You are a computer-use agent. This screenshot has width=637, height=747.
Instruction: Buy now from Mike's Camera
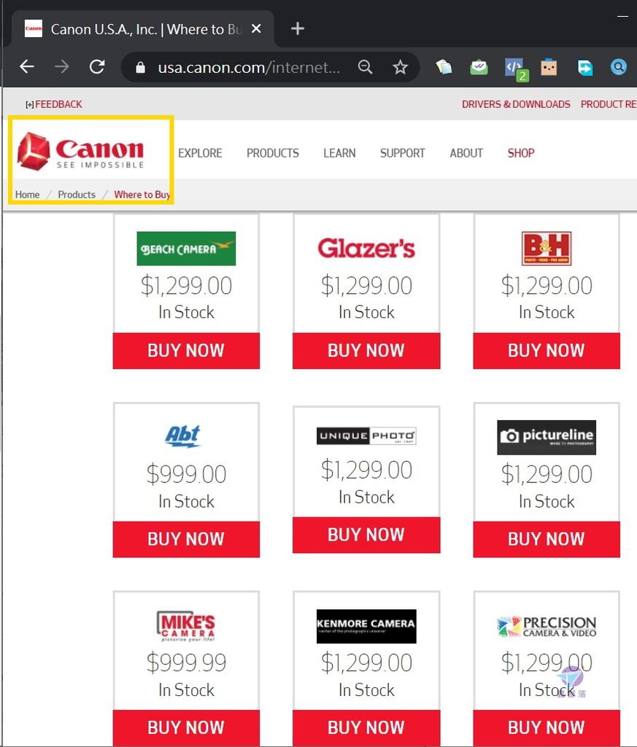click(x=186, y=727)
